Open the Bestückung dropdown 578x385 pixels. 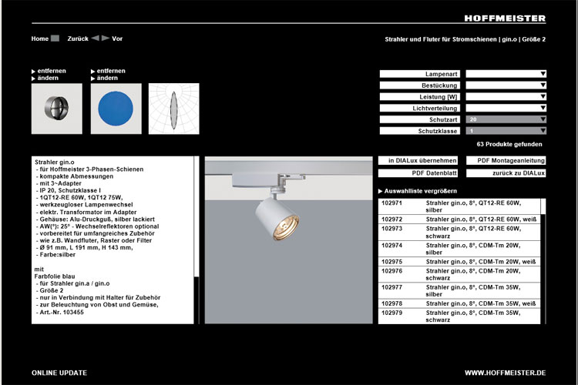pyautogui.click(x=506, y=85)
